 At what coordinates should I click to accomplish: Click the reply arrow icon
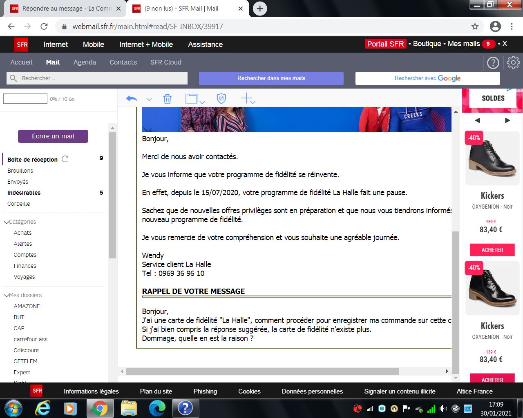pyautogui.click(x=132, y=99)
